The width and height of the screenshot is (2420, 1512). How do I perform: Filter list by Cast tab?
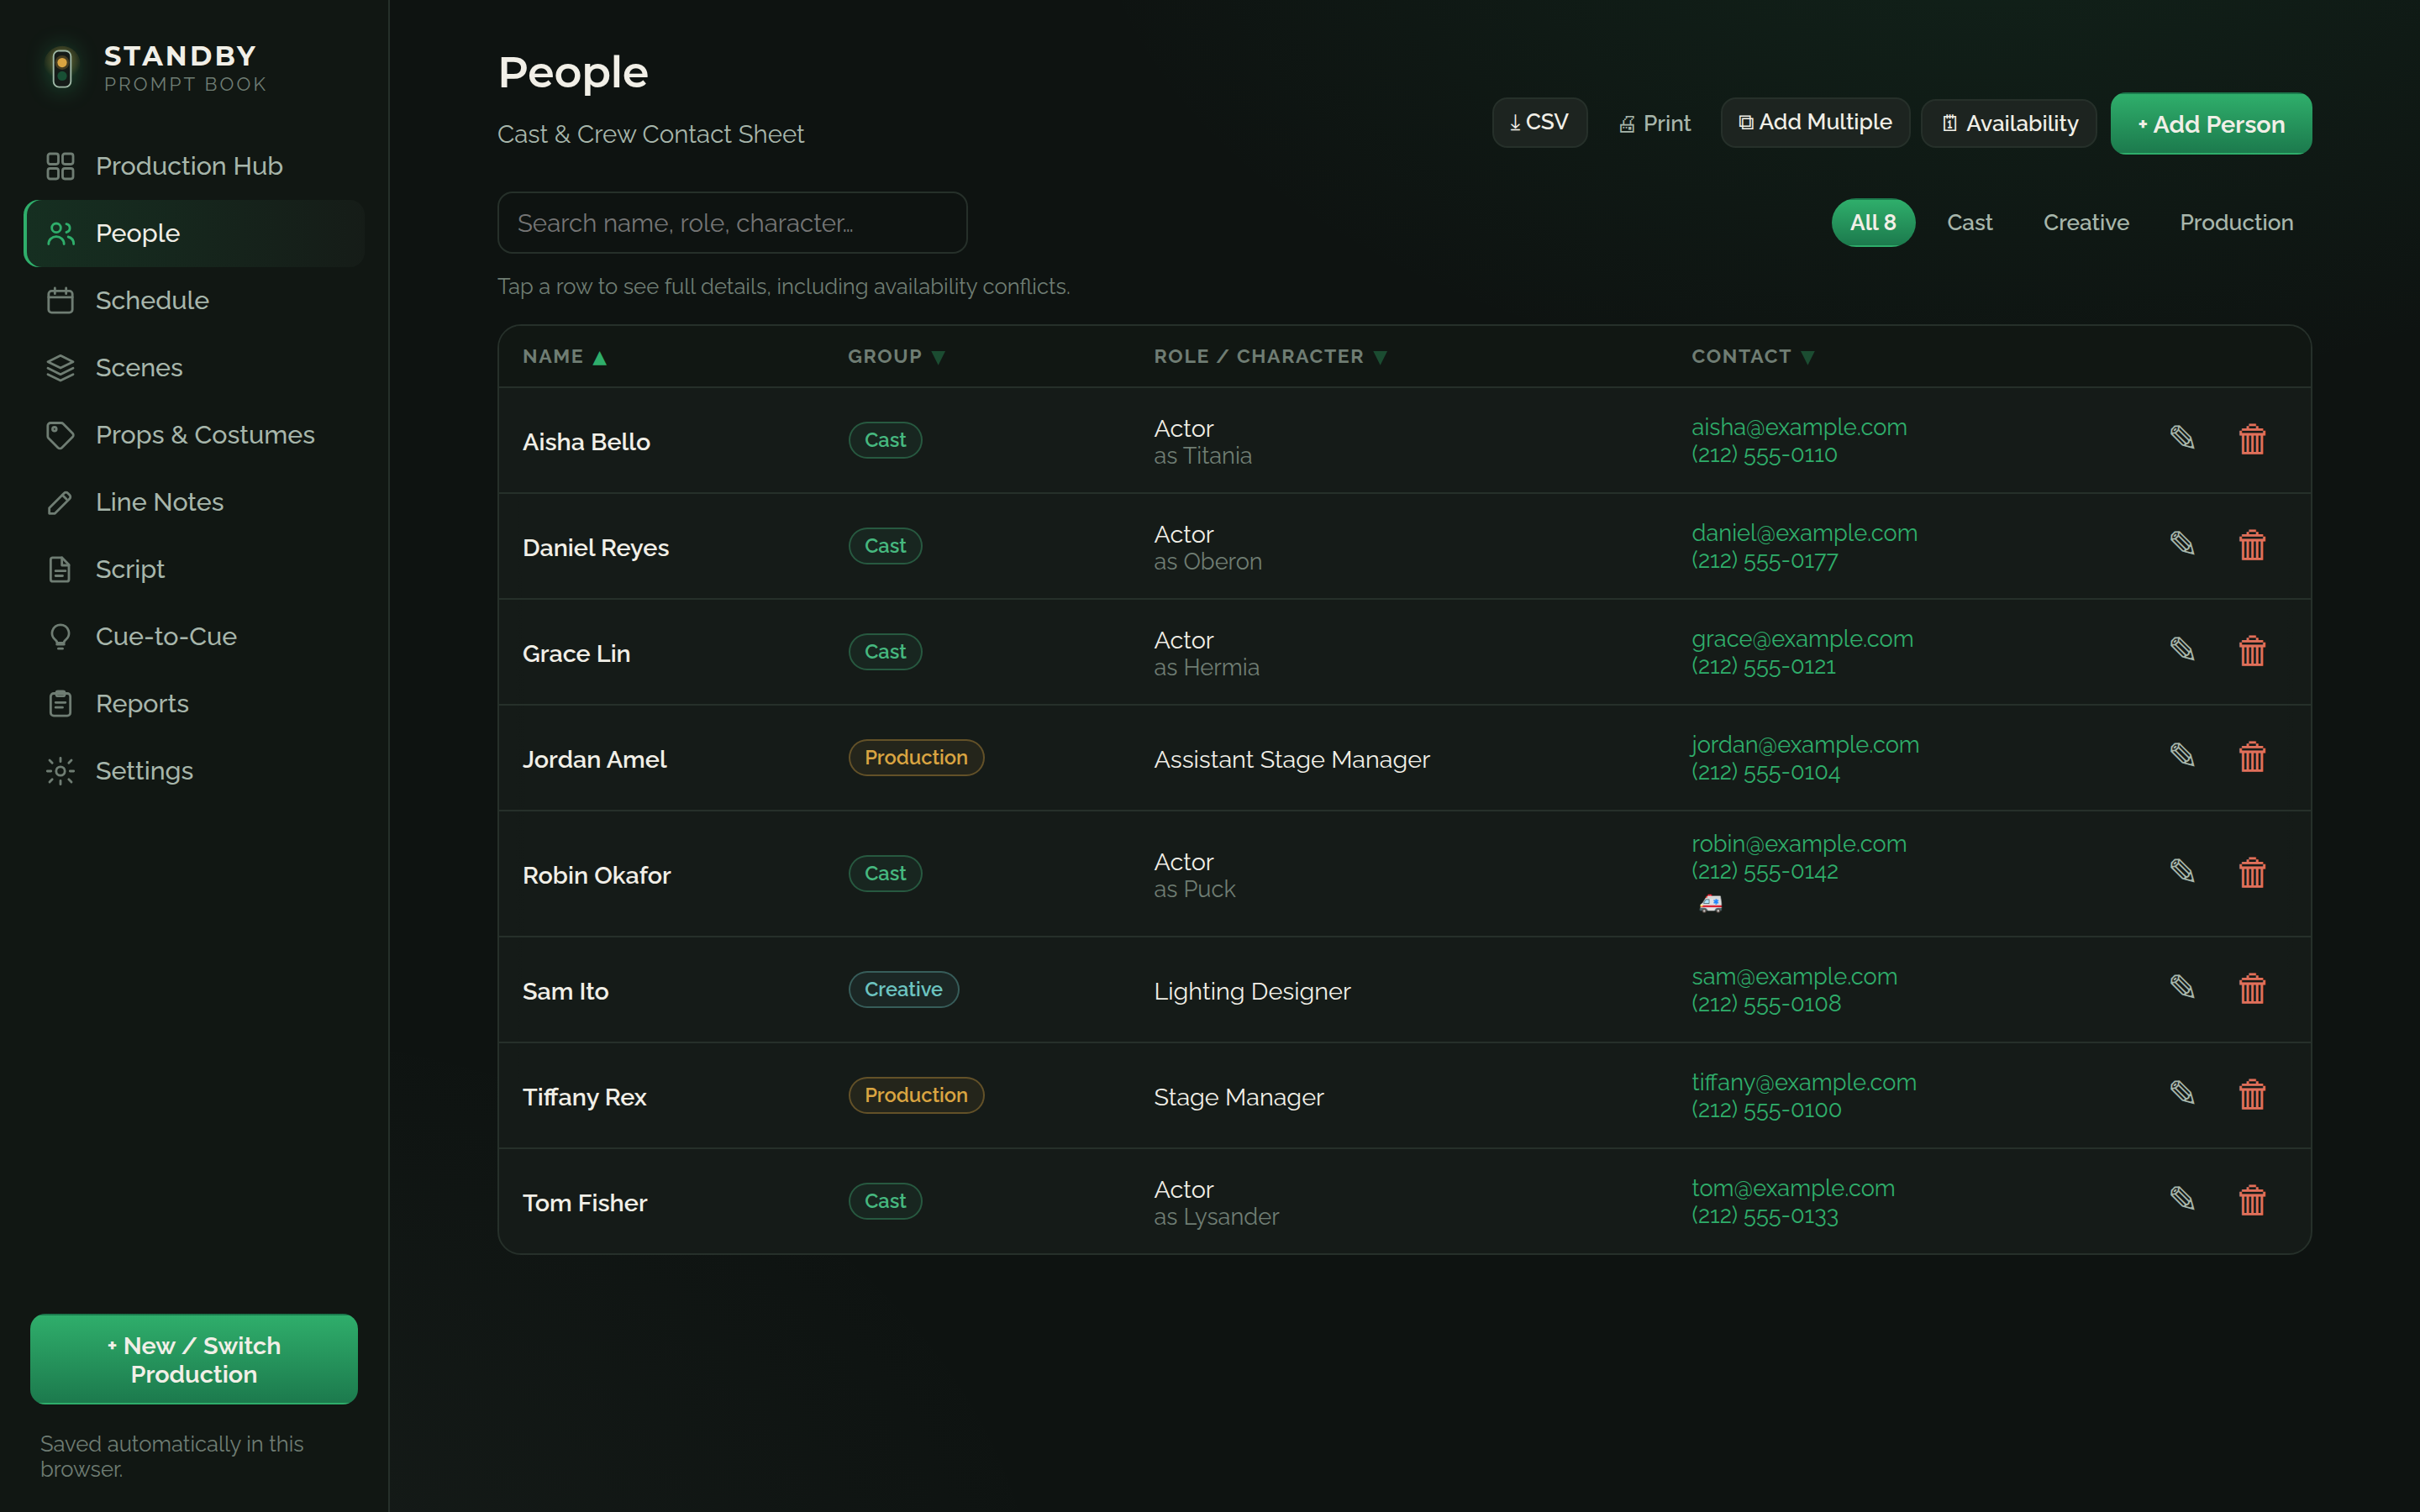[1969, 223]
